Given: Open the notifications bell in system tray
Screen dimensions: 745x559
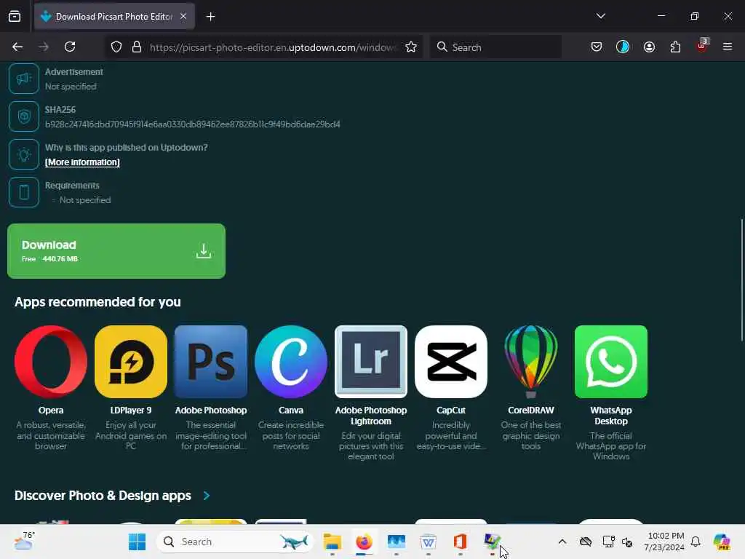Looking at the screenshot, I should click(696, 542).
